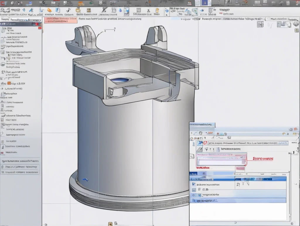Viewport: 300px width, 226px height.
Task: Click the orange folder icon in top gray bar
Action: click(81, 3)
